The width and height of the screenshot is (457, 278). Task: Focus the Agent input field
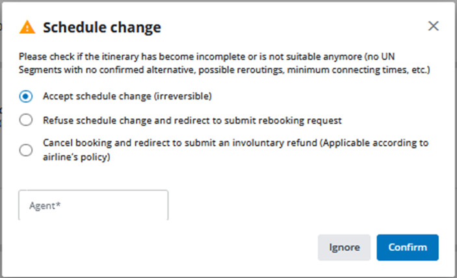[94, 205]
